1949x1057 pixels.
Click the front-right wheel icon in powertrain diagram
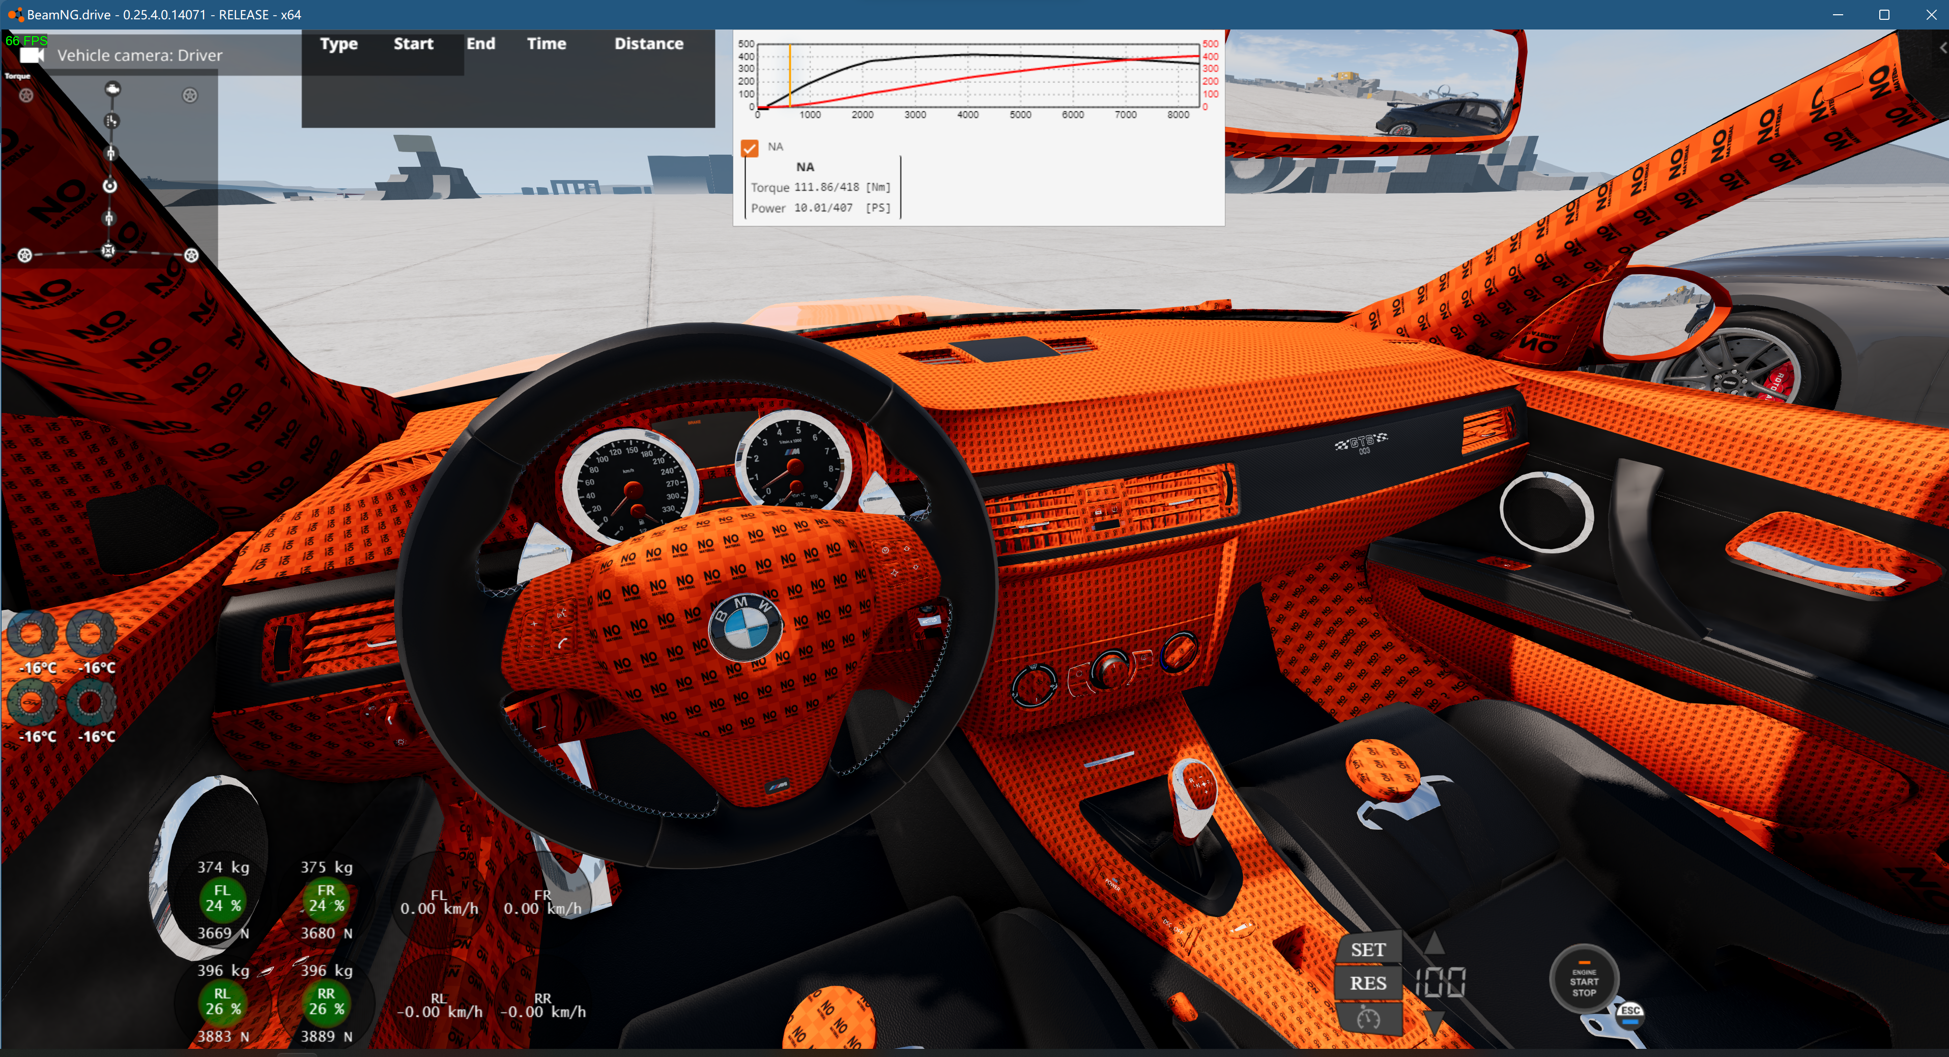point(190,95)
